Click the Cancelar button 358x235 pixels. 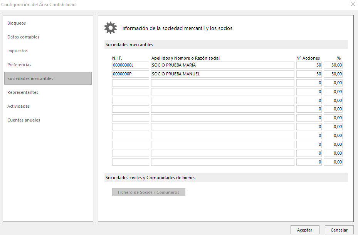[339, 230]
